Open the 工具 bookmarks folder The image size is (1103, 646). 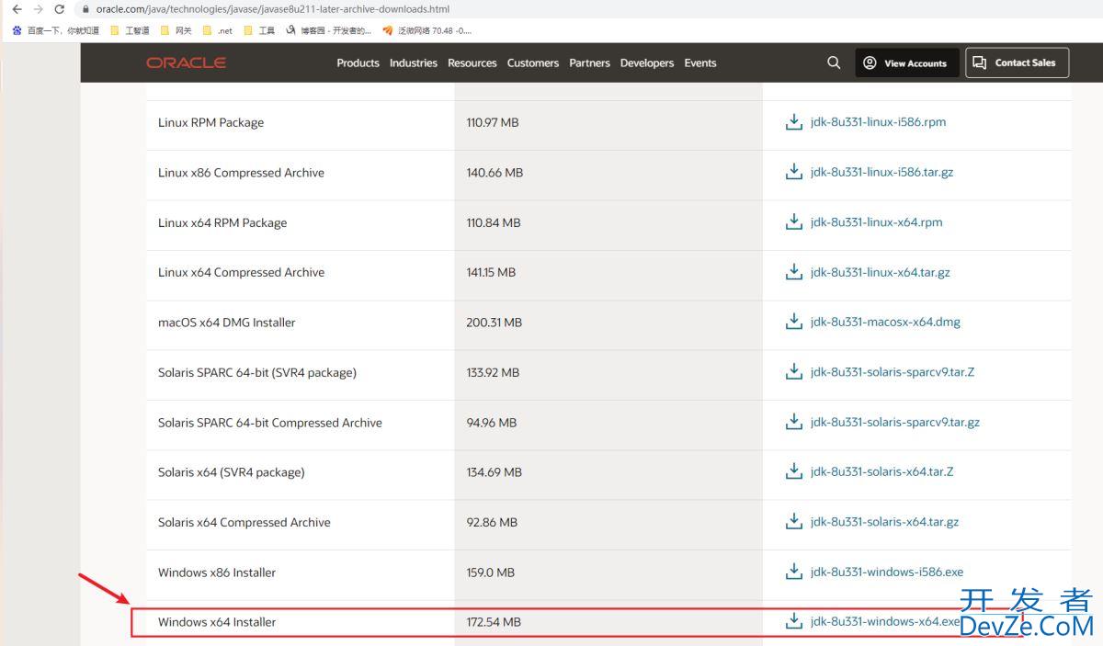259,30
